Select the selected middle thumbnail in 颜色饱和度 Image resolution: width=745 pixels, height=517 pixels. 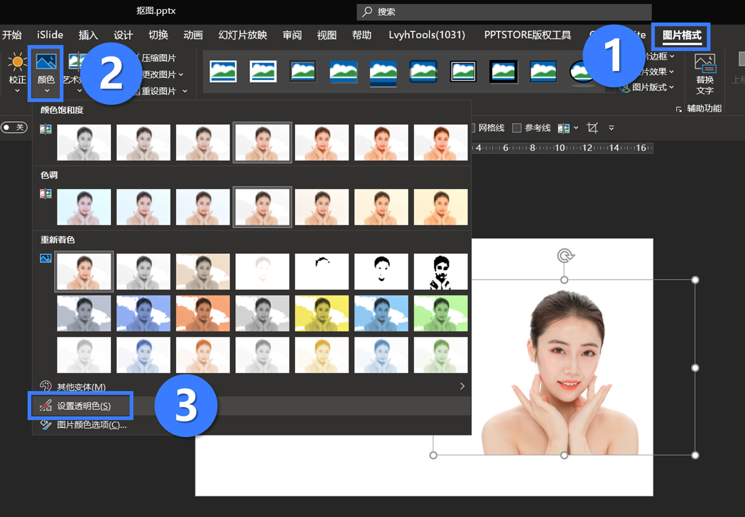(262, 143)
